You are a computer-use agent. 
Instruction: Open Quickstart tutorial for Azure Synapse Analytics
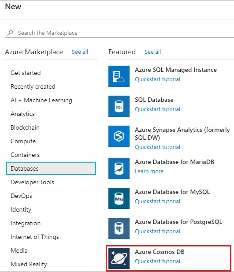[x=157, y=147]
